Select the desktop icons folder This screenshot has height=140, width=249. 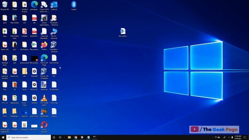5,60
